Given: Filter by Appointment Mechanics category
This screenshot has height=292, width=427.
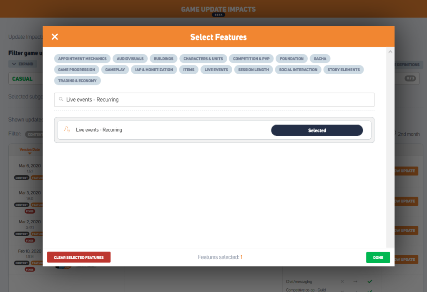Looking at the screenshot, I should (x=82, y=59).
